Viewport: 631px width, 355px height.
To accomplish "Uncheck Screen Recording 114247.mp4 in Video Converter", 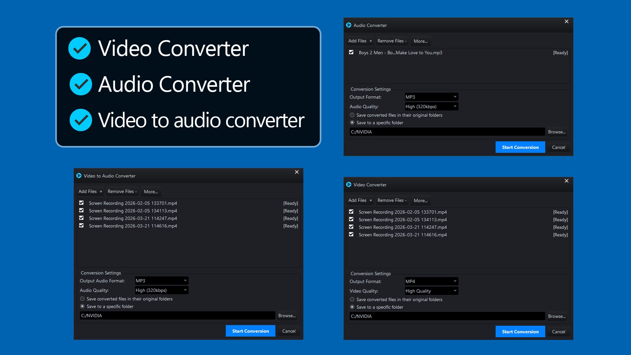I will (351, 227).
